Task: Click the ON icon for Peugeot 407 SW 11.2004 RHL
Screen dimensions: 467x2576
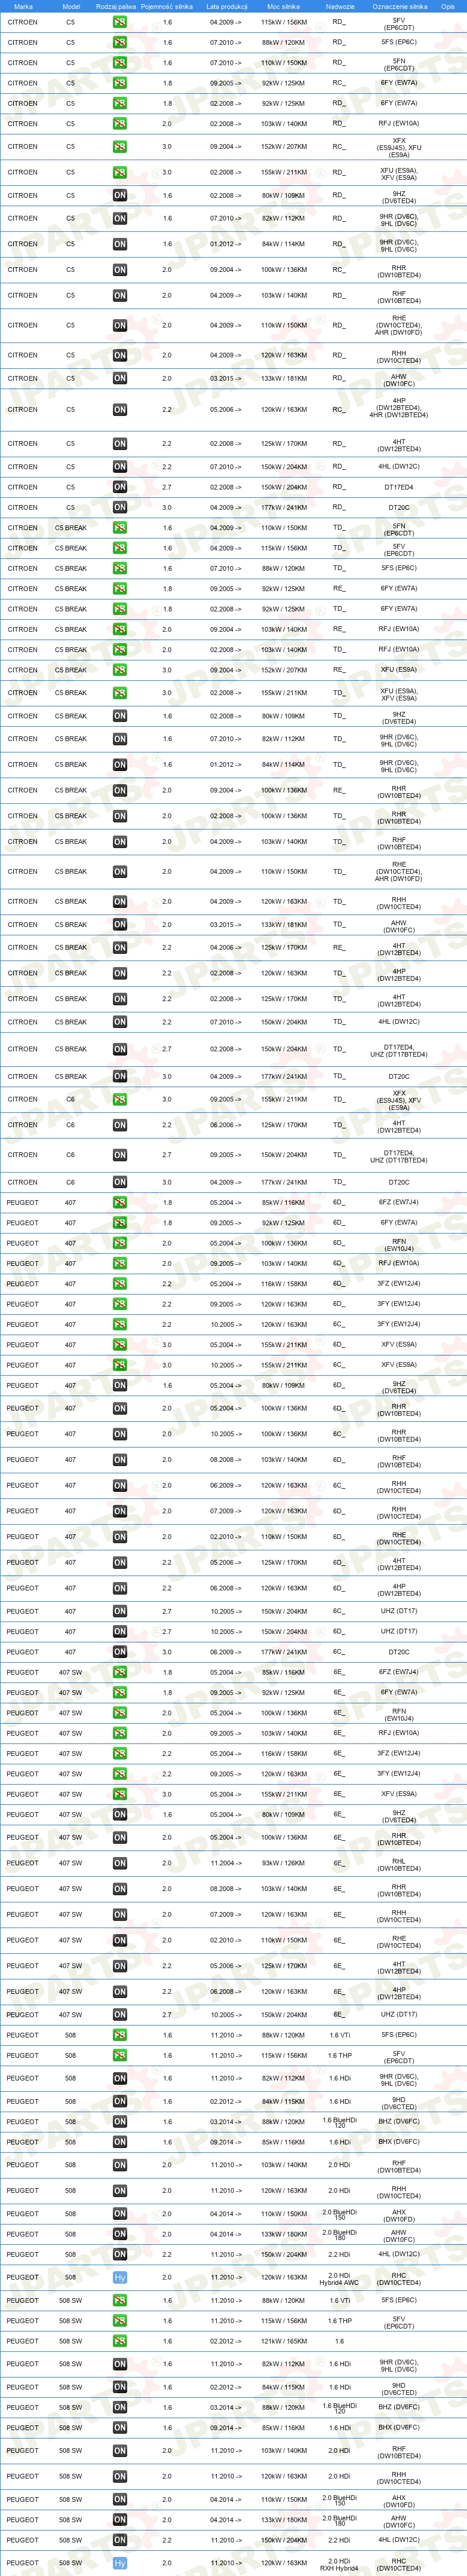Action: tap(120, 1863)
